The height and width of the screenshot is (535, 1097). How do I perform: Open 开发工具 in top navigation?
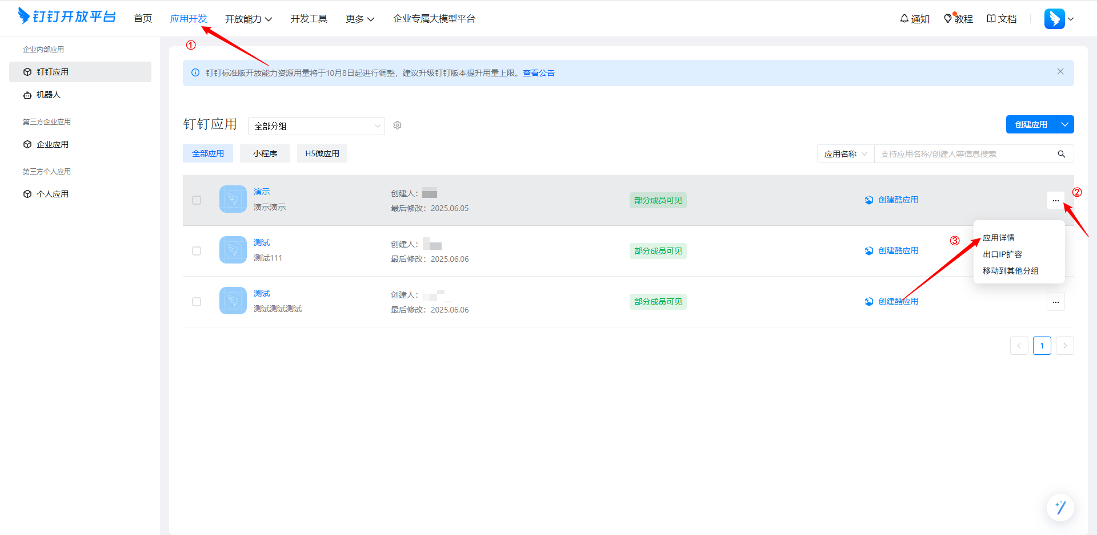point(309,19)
